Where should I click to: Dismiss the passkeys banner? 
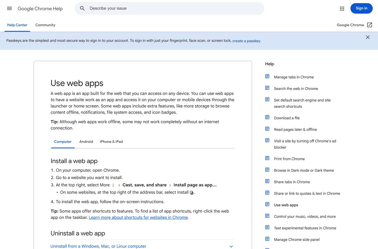pyautogui.click(x=368, y=37)
